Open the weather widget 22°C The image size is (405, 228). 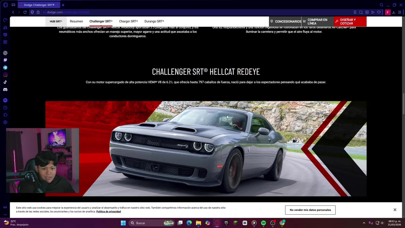point(16,223)
